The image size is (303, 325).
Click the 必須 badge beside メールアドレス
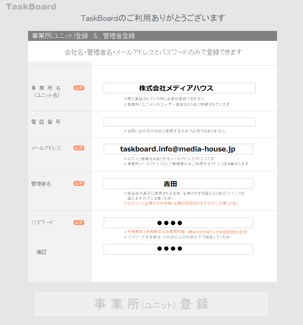[x=79, y=148]
